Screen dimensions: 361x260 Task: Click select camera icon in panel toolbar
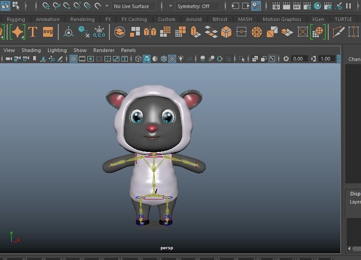(9, 59)
